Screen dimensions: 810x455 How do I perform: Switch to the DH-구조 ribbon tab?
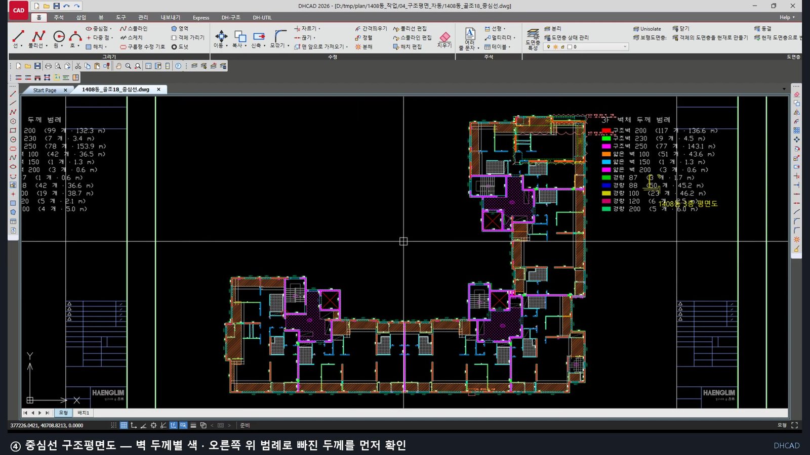231,17
